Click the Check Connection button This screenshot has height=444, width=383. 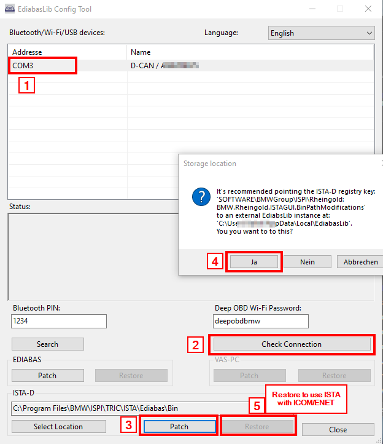291,344
